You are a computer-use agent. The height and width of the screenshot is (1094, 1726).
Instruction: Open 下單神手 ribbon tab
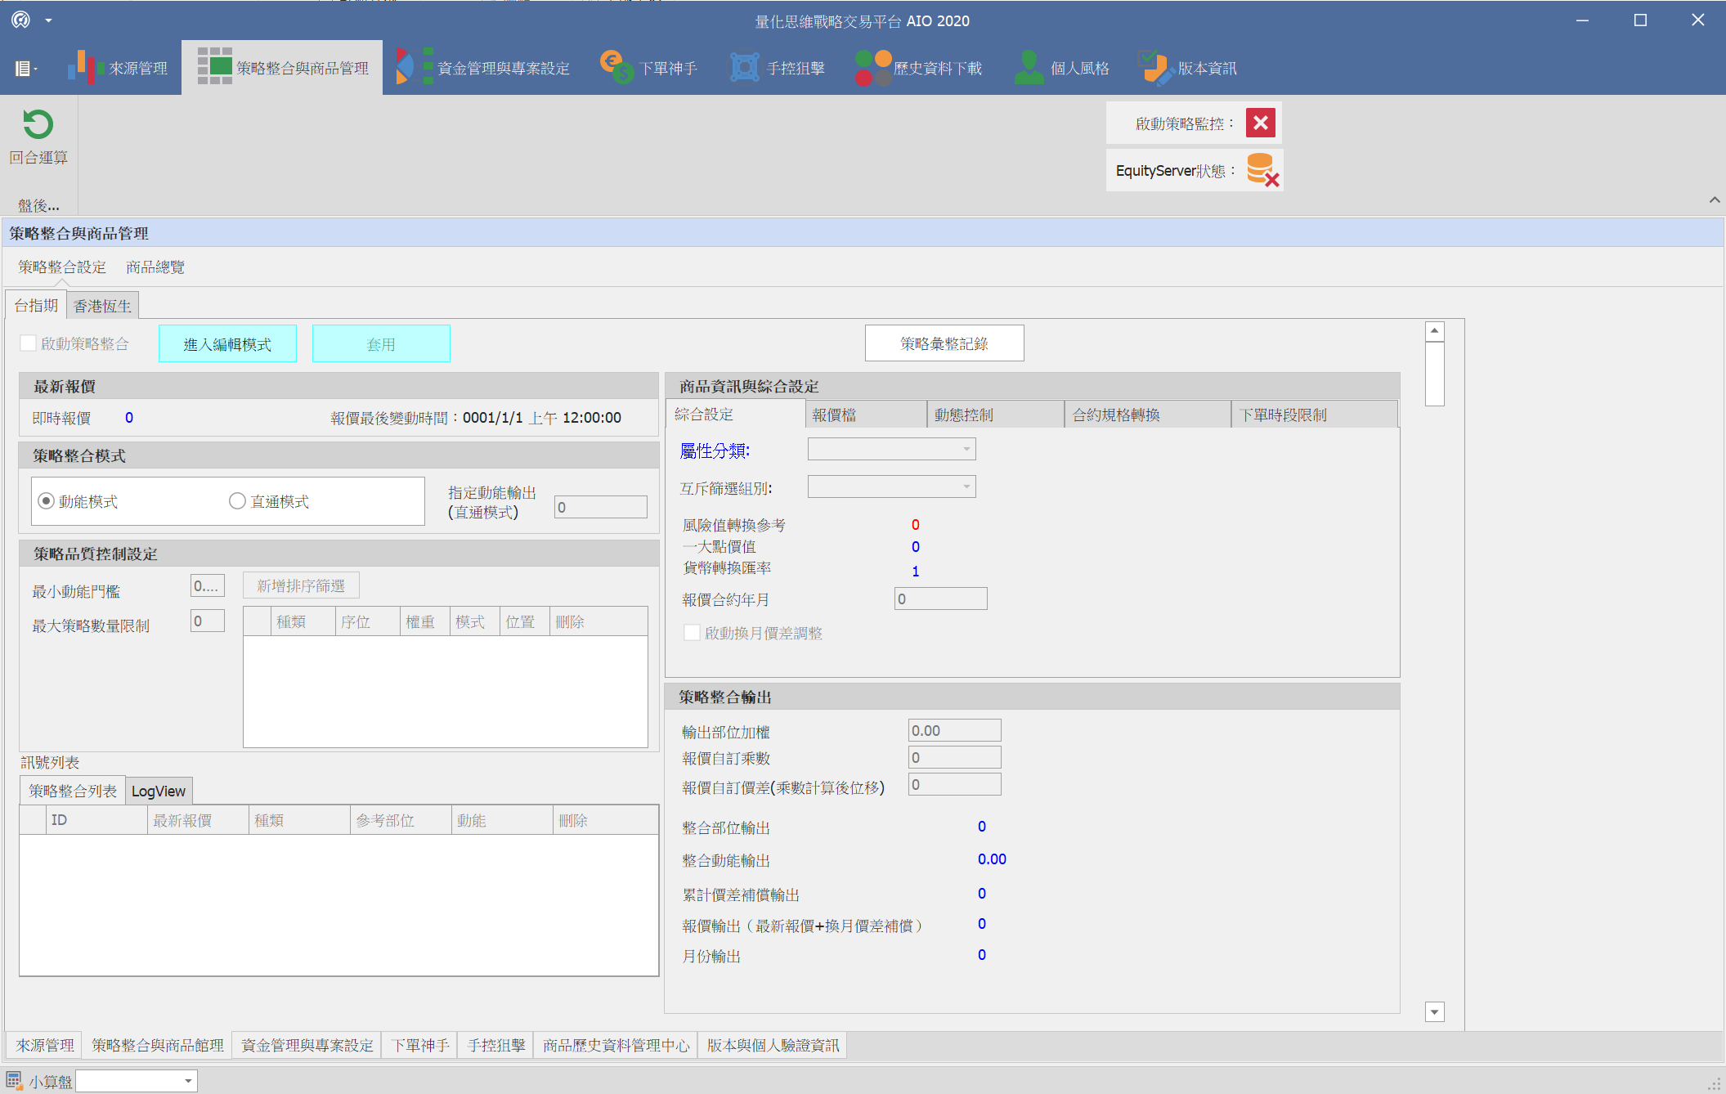tap(648, 68)
